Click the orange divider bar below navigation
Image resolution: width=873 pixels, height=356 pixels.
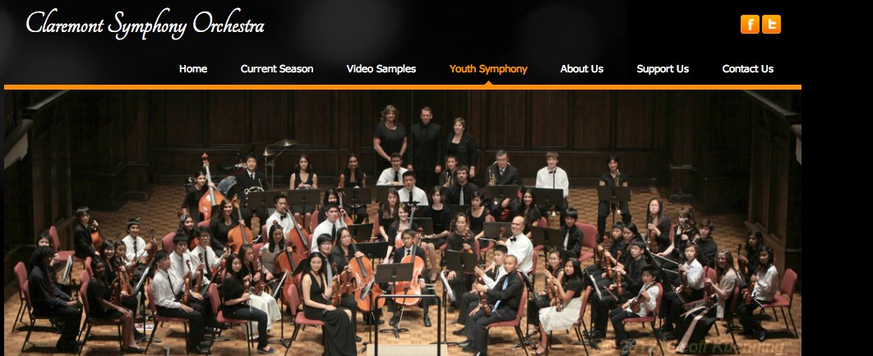tap(403, 87)
